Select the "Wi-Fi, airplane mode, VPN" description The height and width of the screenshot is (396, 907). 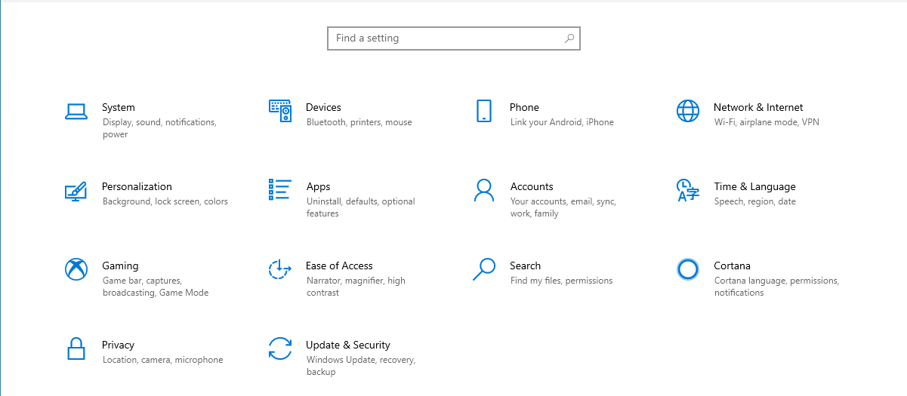767,122
